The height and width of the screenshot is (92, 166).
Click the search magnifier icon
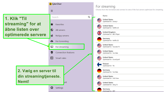click(89, 17)
